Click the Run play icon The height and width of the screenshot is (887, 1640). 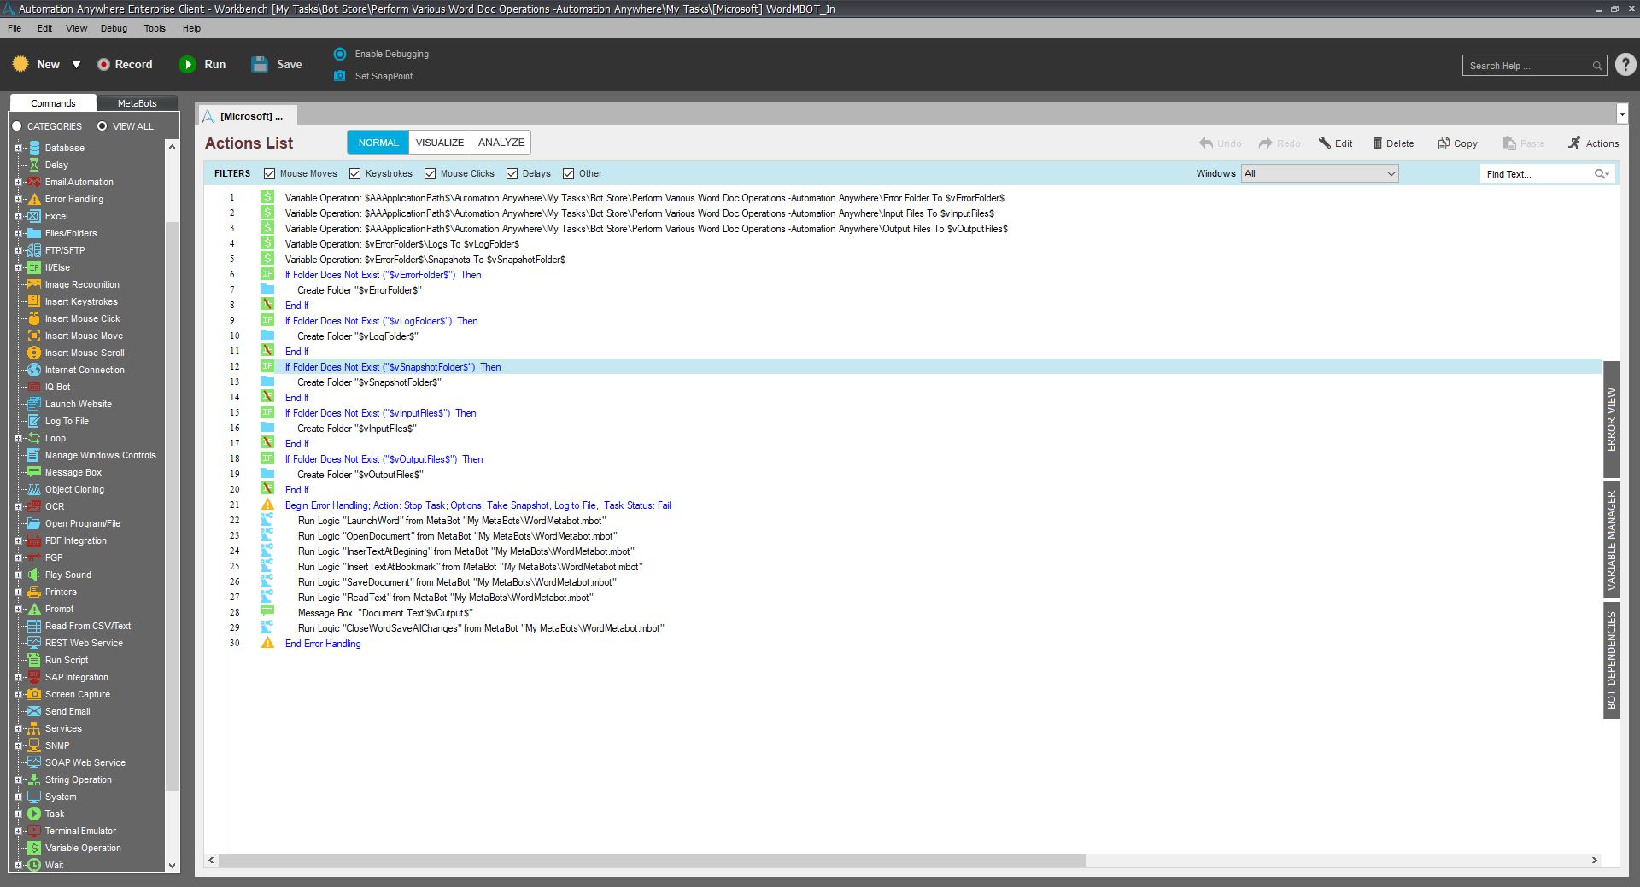pos(187,64)
